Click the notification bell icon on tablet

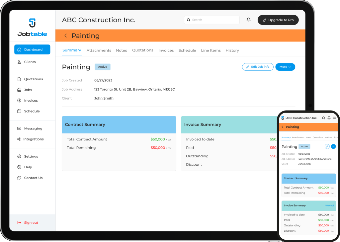click(248, 20)
